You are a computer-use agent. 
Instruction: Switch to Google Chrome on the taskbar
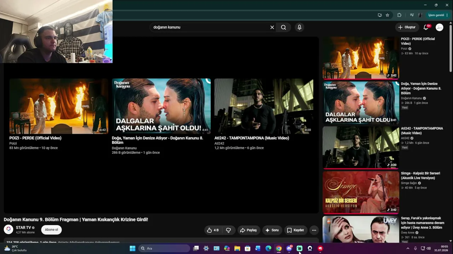(279, 248)
